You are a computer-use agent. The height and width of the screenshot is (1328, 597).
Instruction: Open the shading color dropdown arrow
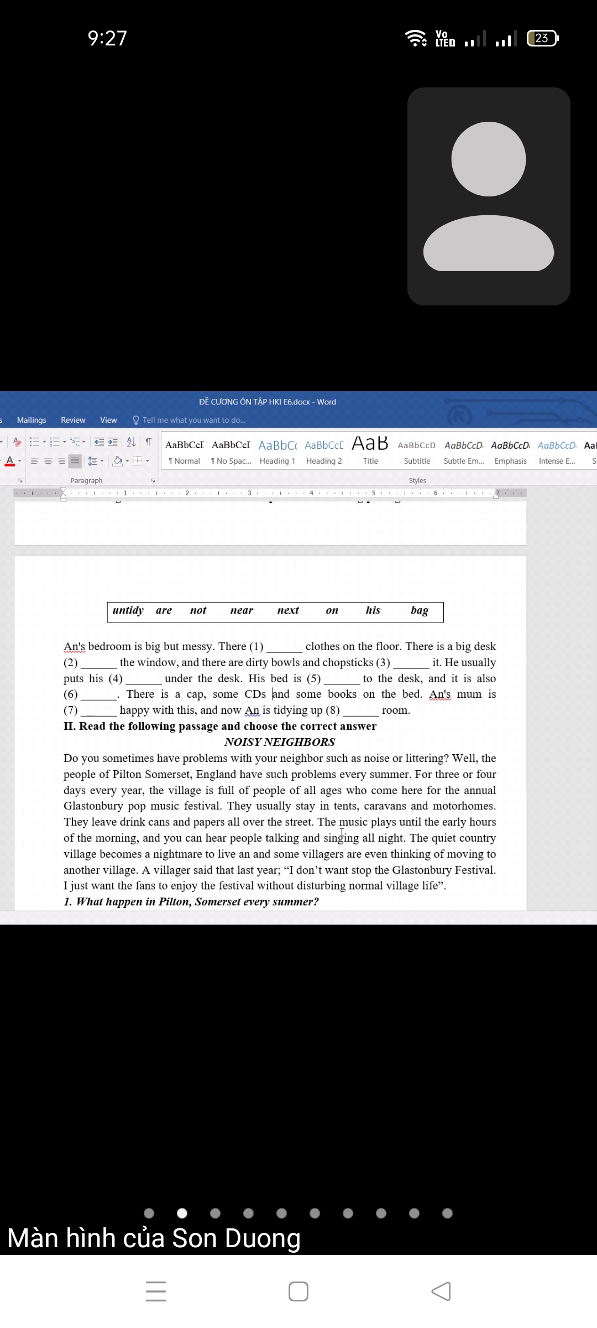tap(127, 461)
